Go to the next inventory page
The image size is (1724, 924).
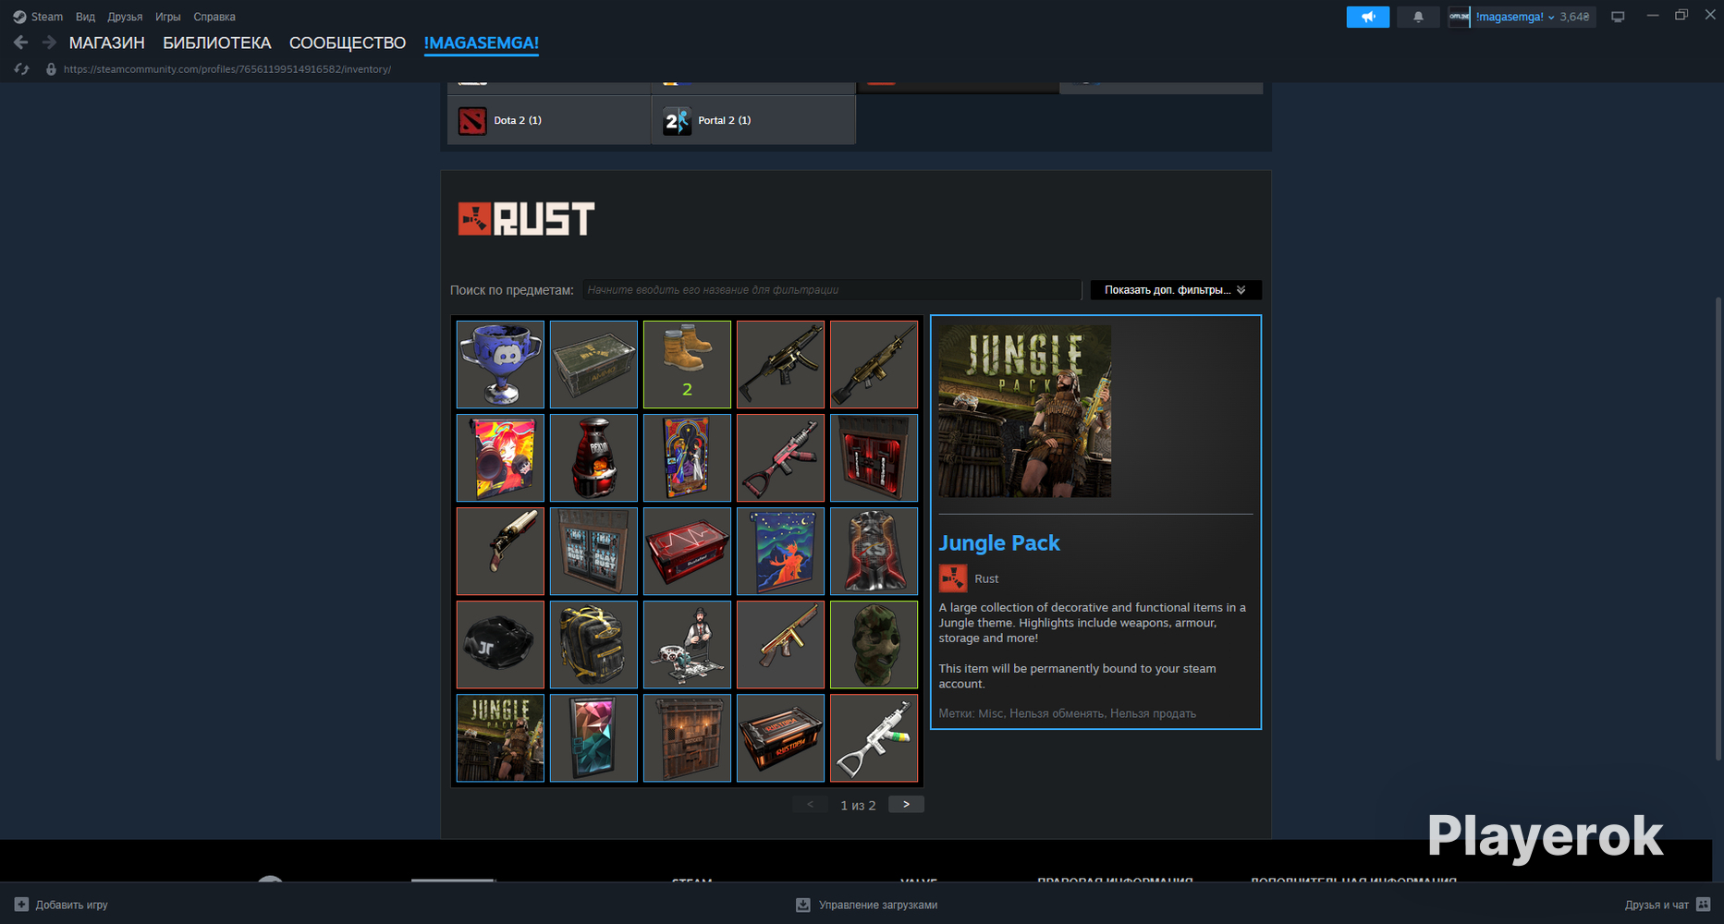(906, 805)
